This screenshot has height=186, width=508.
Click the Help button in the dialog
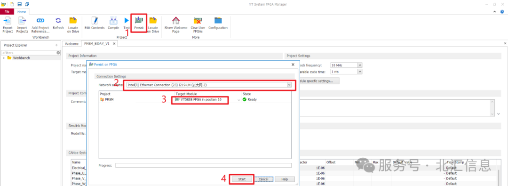pyautogui.click(x=285, y=179)
